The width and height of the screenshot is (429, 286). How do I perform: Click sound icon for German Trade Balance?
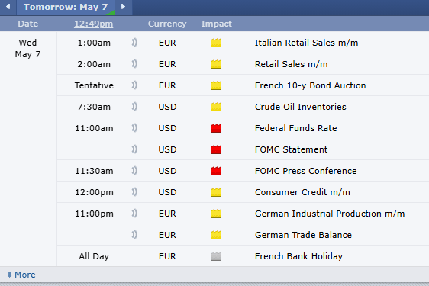coord(134,235)
